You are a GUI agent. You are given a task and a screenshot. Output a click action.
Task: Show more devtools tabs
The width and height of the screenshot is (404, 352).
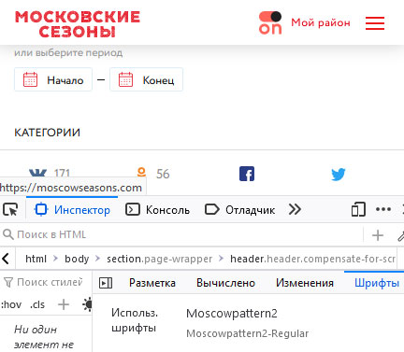295,209
